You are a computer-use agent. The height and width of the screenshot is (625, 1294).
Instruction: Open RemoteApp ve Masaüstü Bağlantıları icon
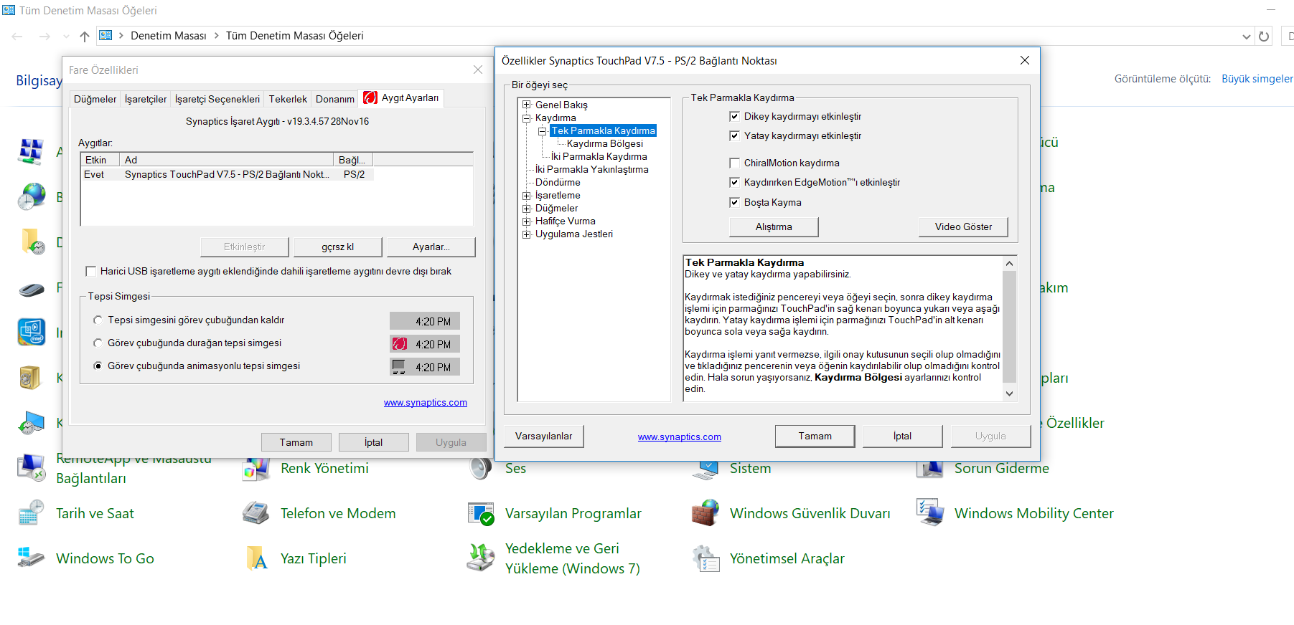[x=32, y=468]
